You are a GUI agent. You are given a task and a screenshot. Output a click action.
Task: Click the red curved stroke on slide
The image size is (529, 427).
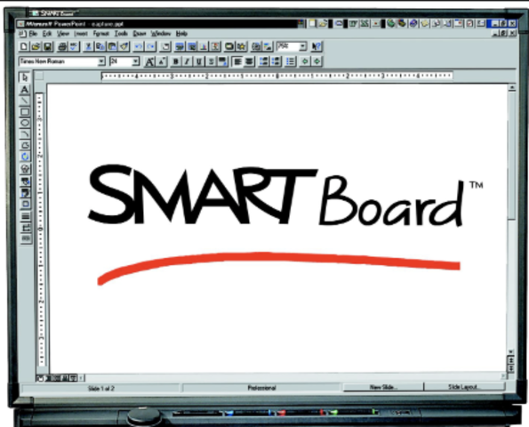[x=278, y=268]
